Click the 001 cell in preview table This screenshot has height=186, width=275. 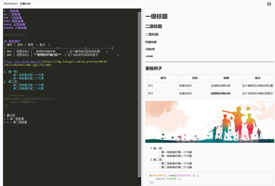(x=163, y=86)
